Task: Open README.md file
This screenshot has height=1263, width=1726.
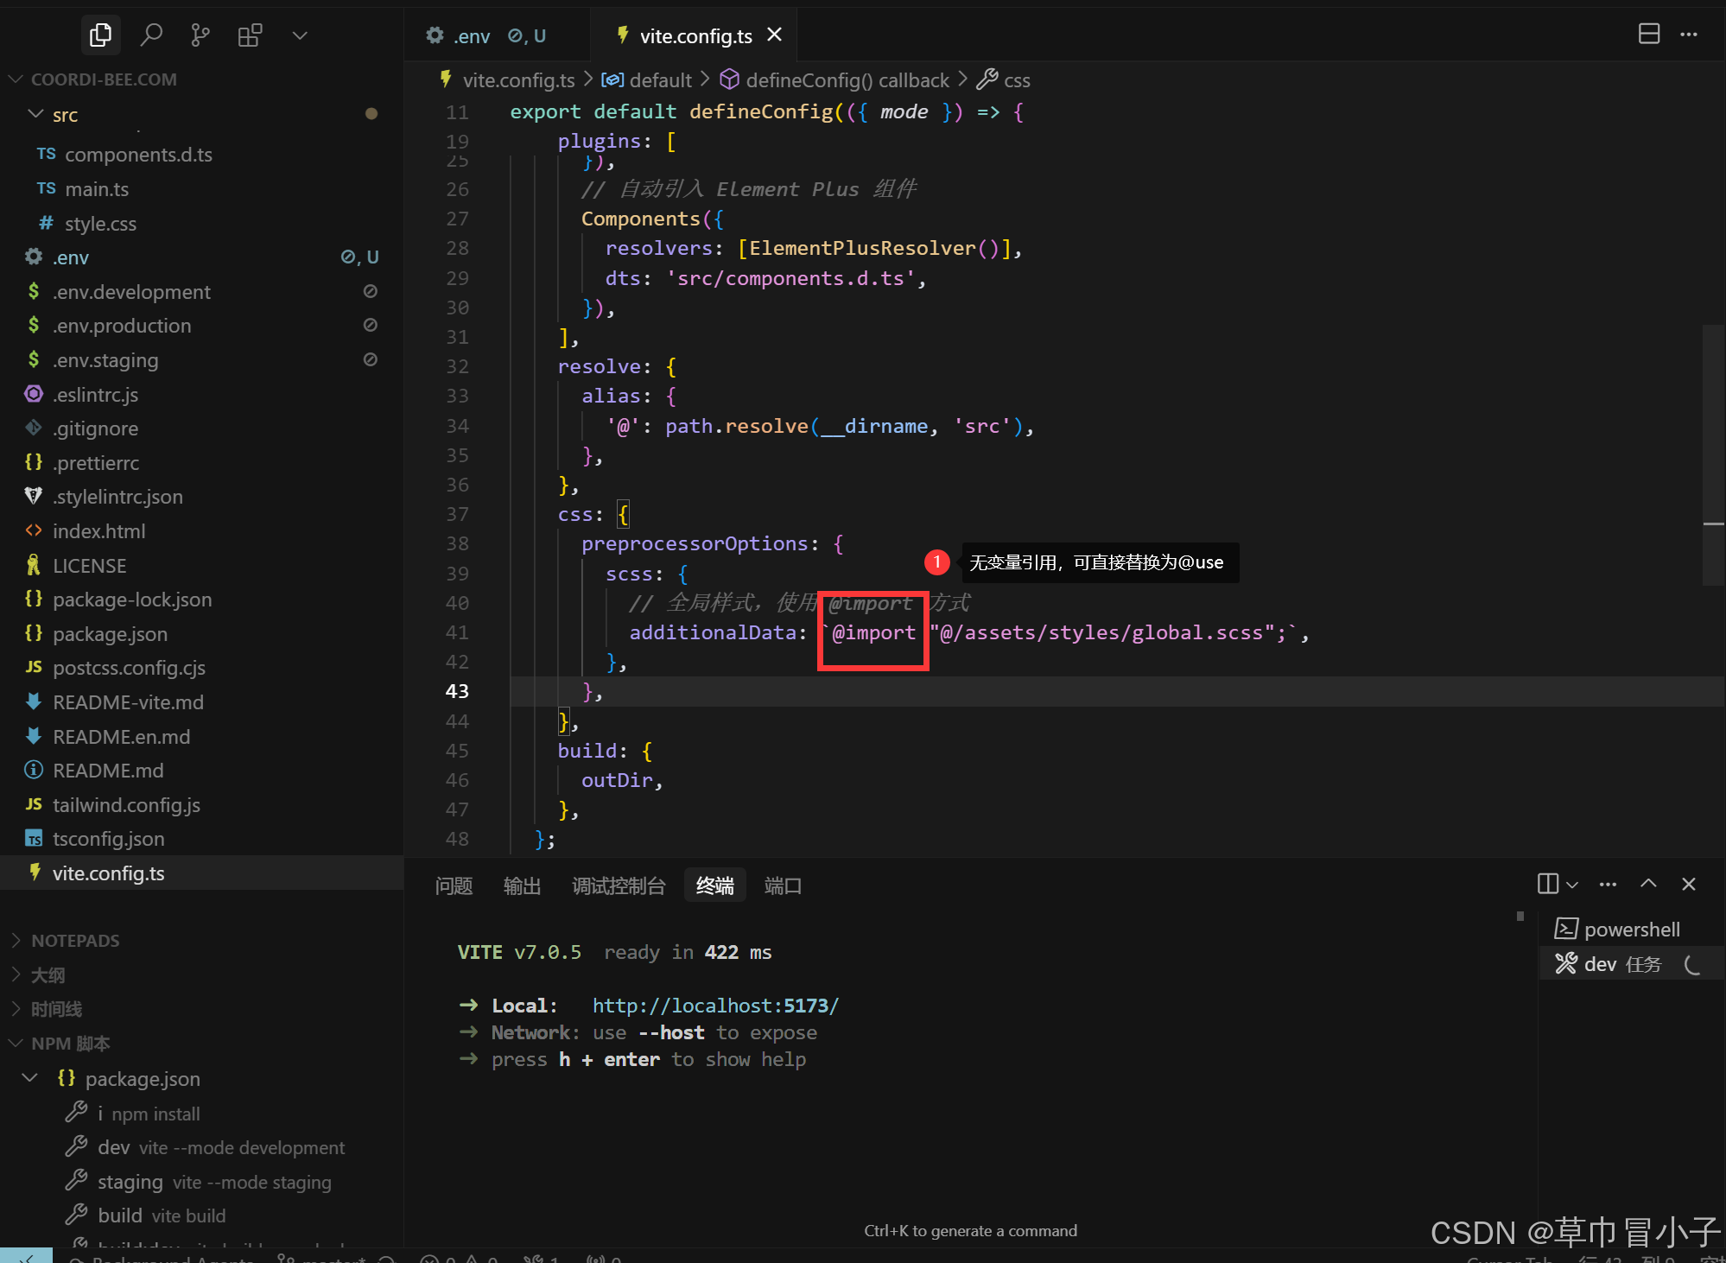Action: pyautogui.click(x=202, y=771)
